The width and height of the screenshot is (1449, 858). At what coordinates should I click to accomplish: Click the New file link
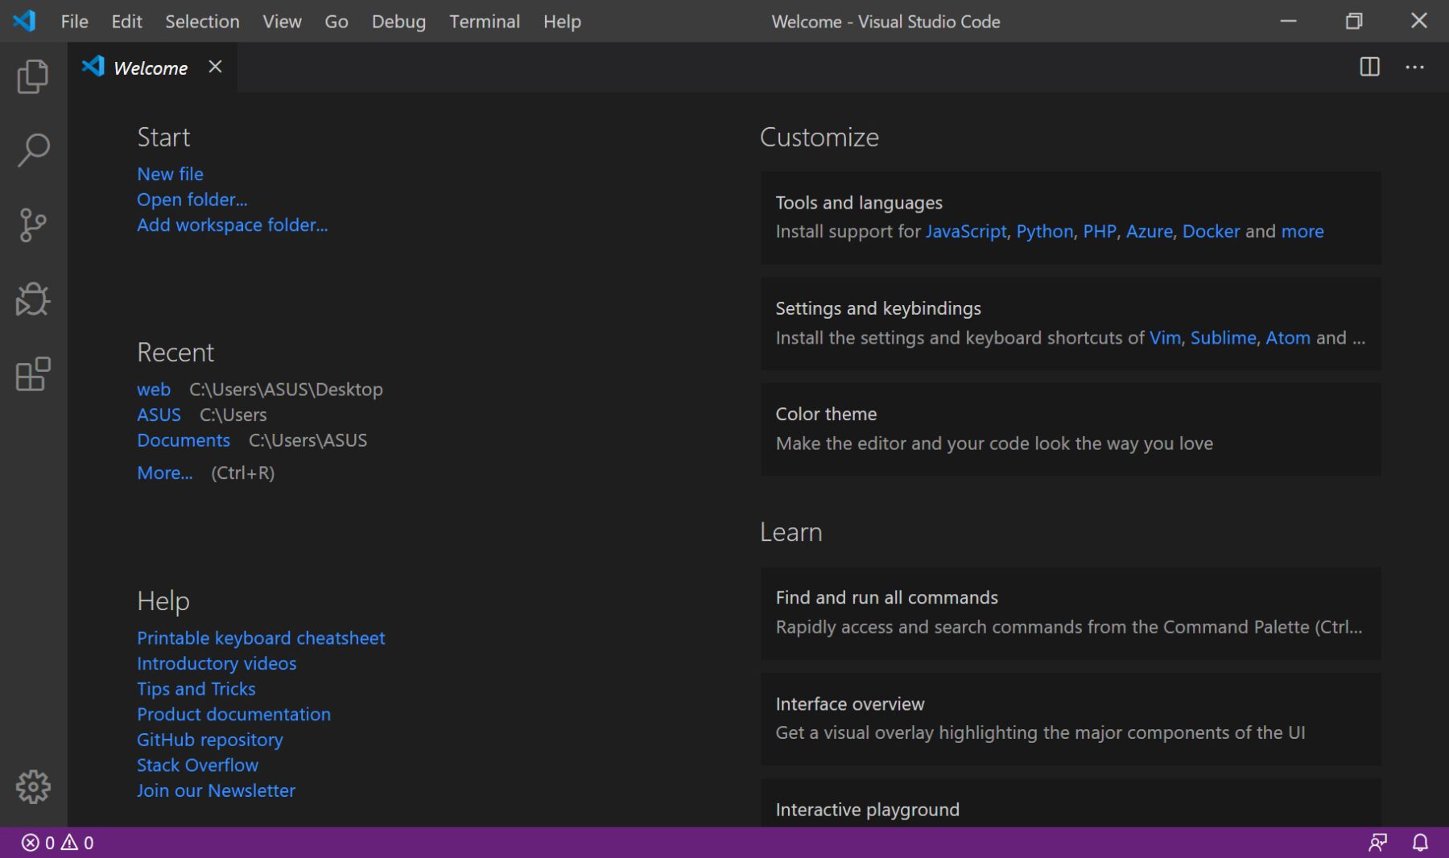coord(170,174)
